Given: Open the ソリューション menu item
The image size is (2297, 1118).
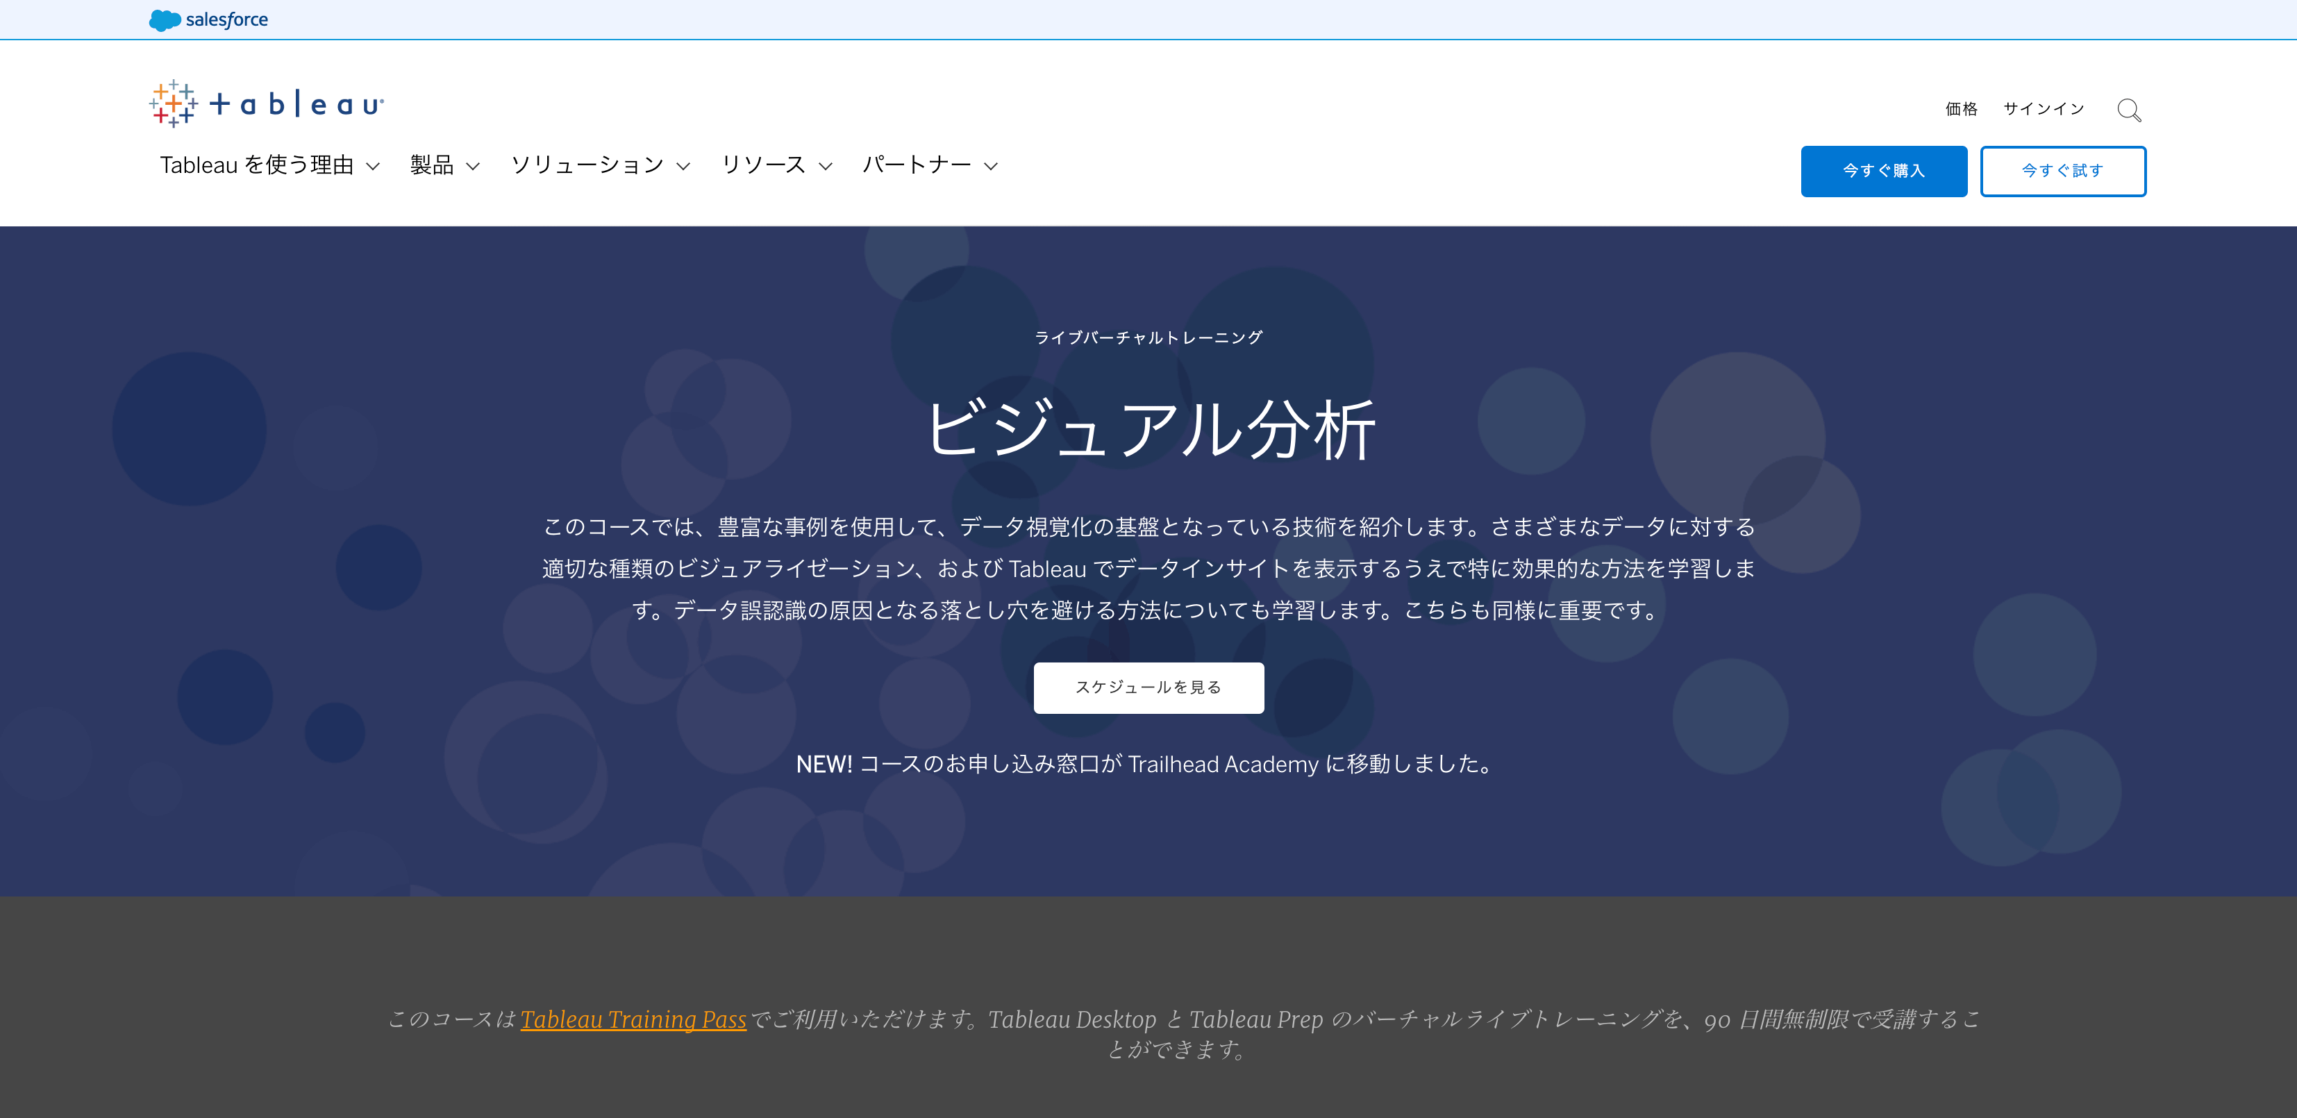Looking at the screenshot, I should [587, 165].
